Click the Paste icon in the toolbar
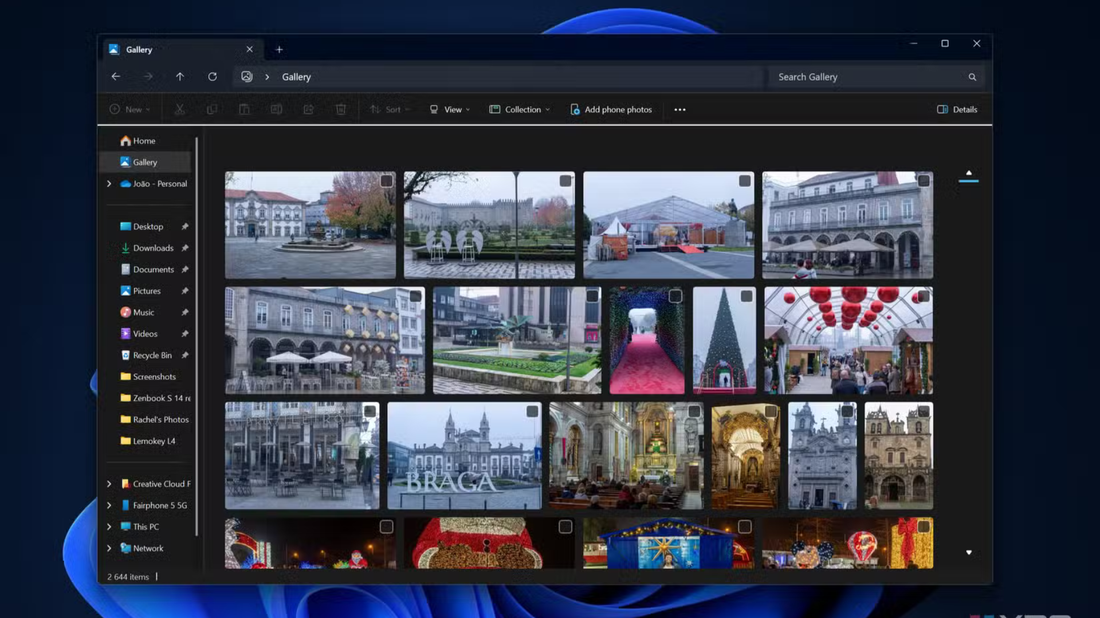Viewport: 1100px width, 618px height. point(245,109)
